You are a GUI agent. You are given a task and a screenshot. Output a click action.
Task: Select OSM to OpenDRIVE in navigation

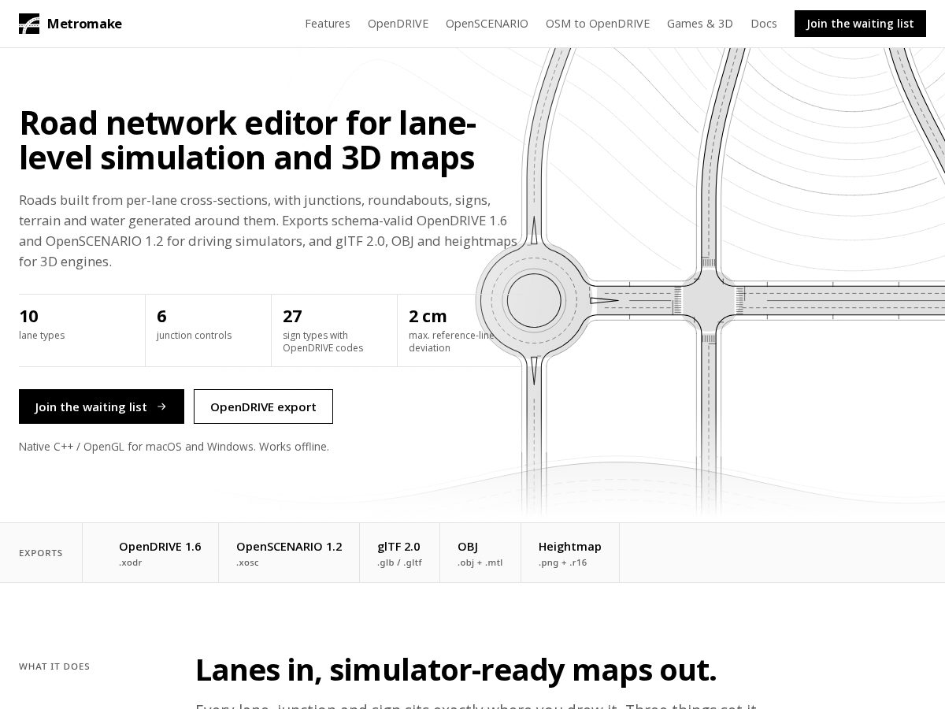click(598, 24)
